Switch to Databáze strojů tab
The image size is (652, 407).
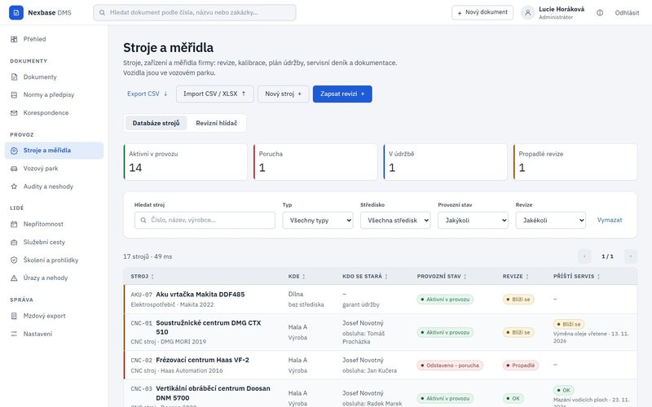[156, 123]
